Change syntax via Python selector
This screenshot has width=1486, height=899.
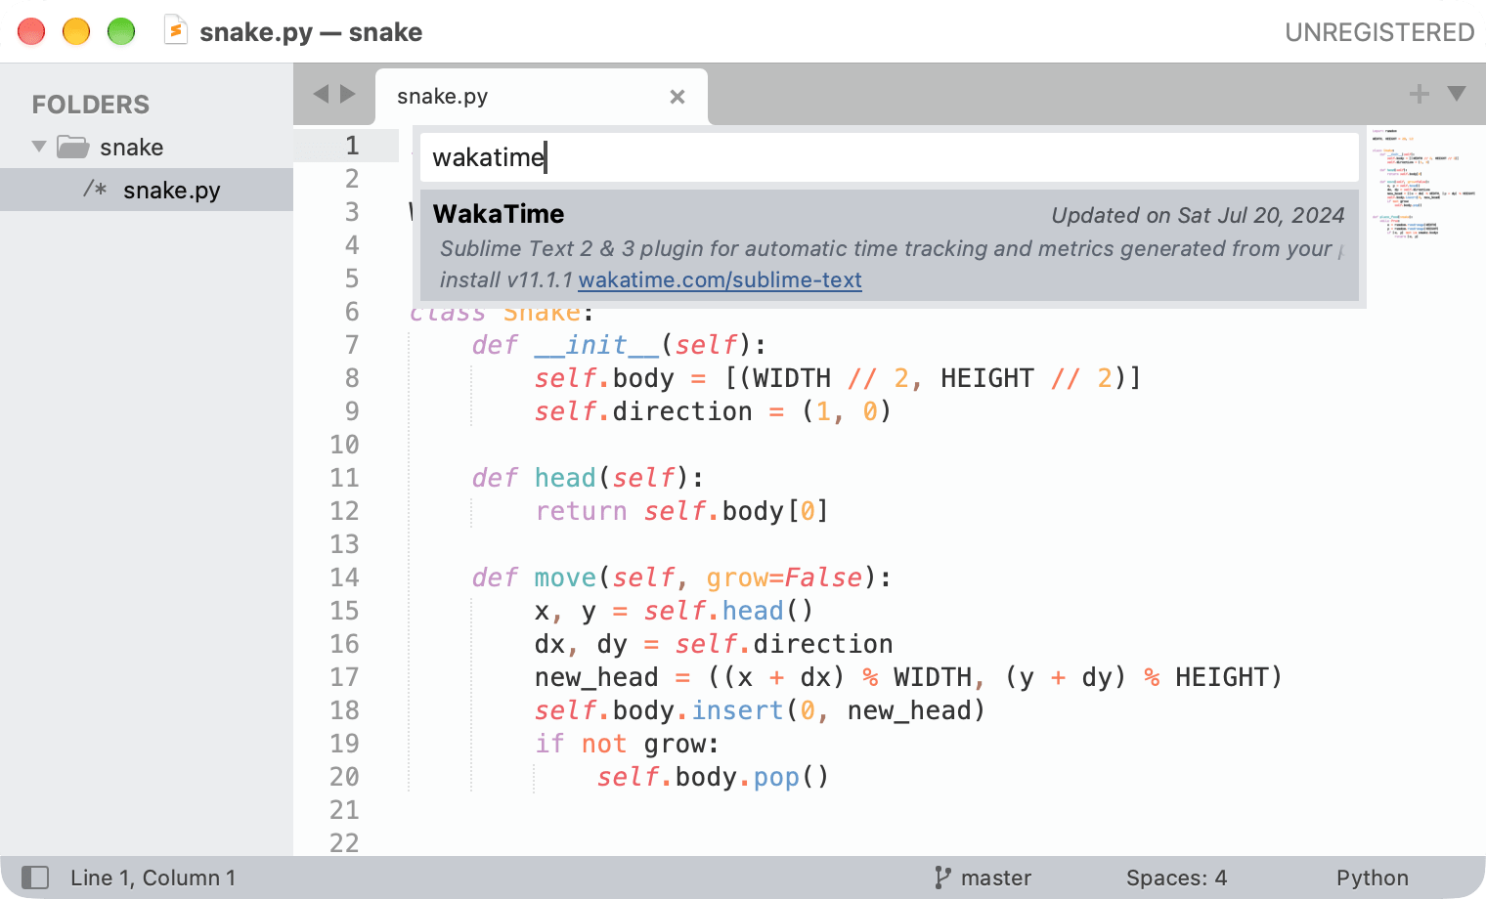pos(1373,878)
